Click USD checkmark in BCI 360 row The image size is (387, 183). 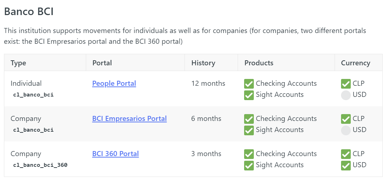346,165
